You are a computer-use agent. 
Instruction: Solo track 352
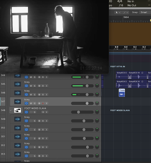[x=35, y=147]
